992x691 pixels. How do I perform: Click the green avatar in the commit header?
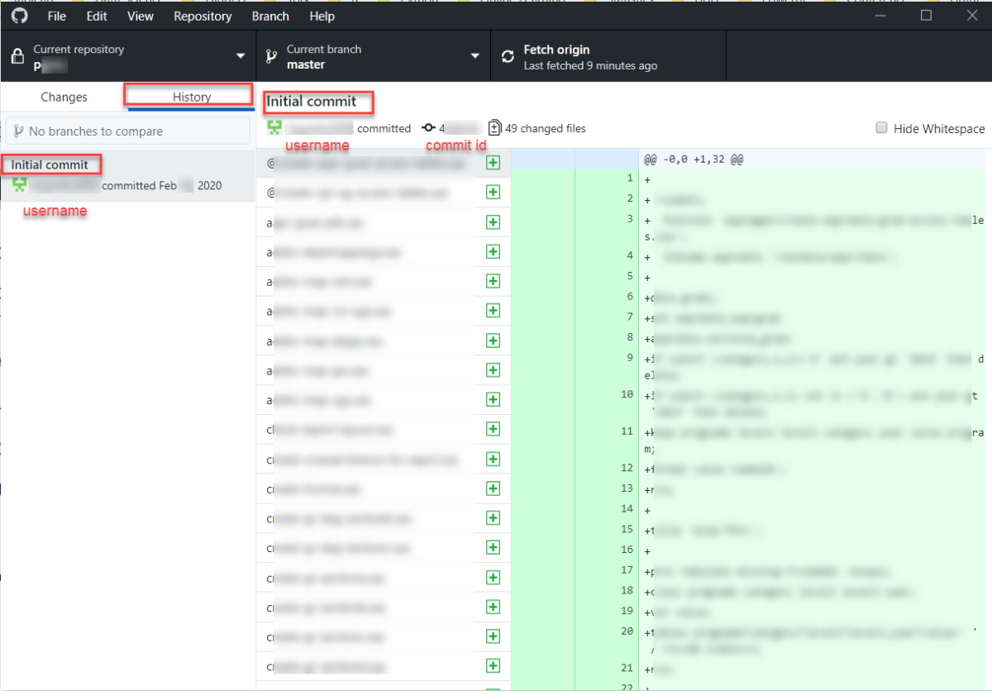click(x=274, y=127)
